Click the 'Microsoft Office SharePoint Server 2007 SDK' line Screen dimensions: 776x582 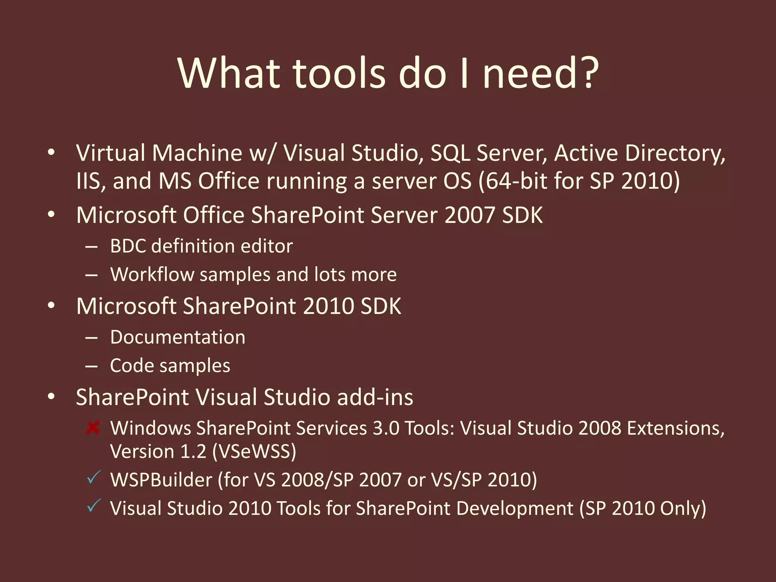(x=309, y=215)
